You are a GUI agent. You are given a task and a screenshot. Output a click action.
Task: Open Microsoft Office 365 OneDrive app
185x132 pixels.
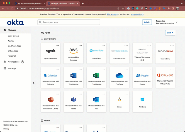(119, 77)
